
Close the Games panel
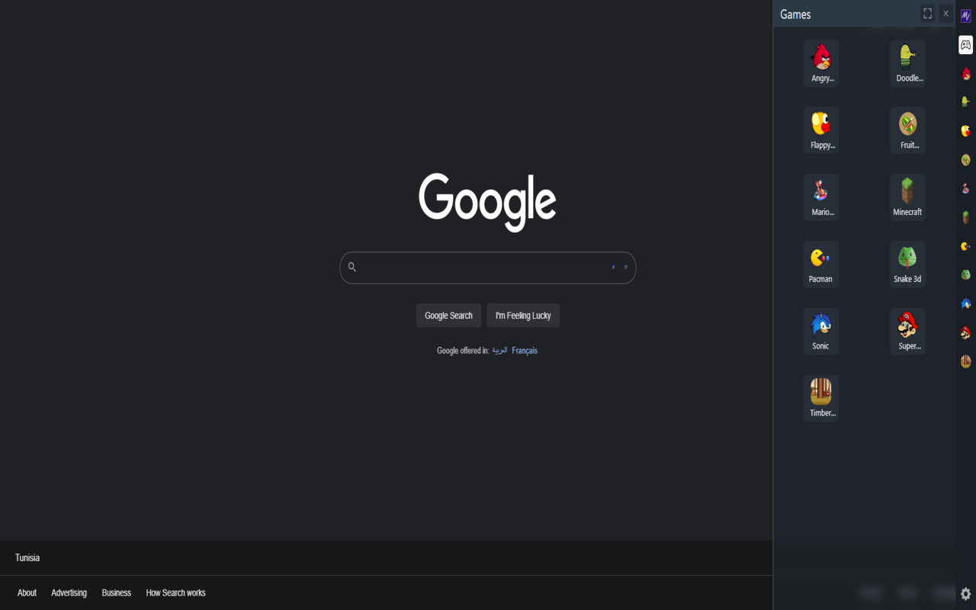(945, 13)
